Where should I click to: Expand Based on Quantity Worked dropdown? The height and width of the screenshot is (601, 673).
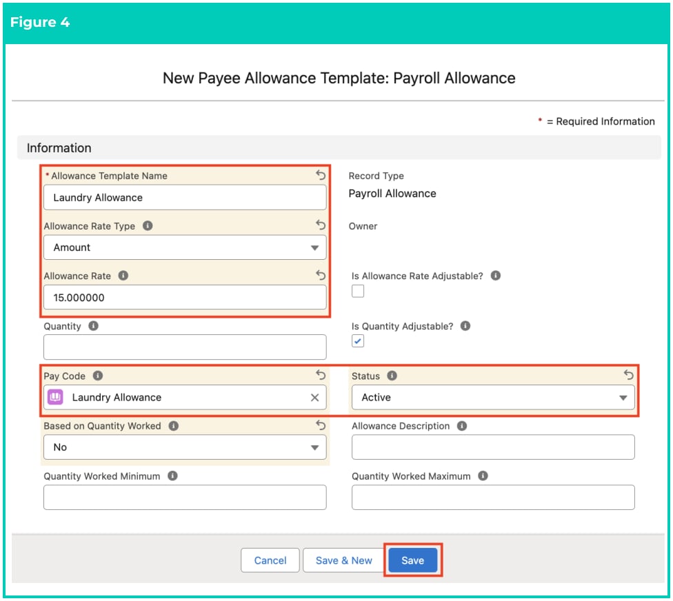185,447
